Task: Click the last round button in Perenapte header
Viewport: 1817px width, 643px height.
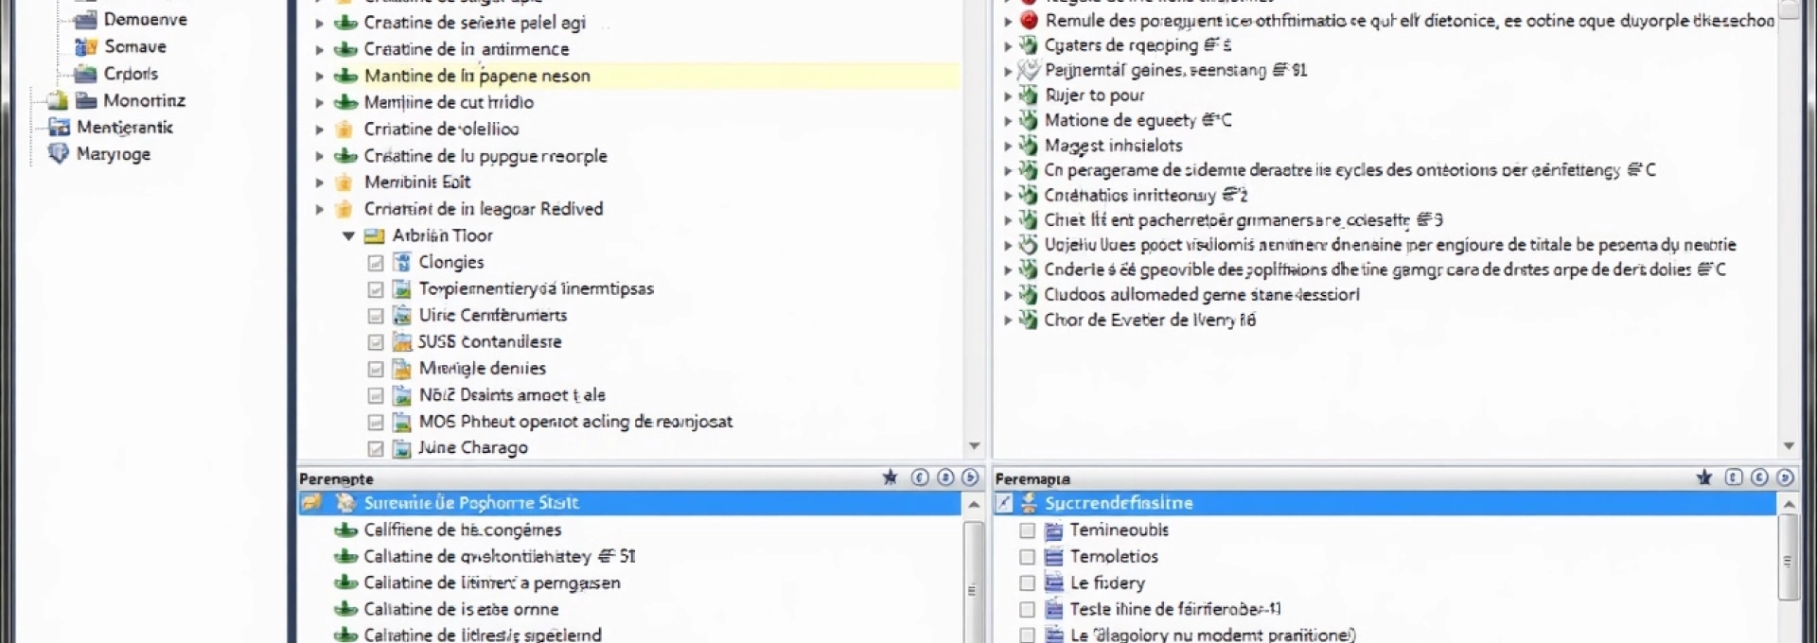Action: pos(970,478)
